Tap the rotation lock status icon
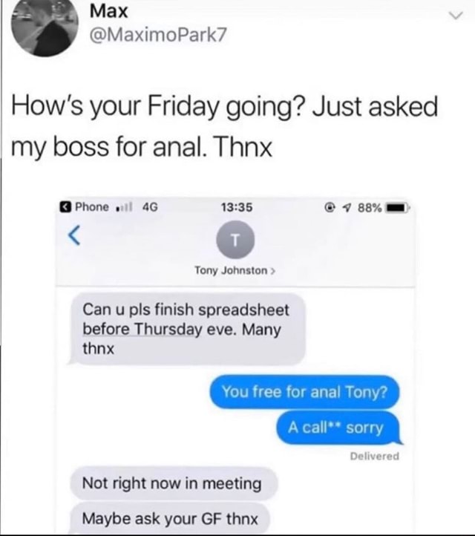The image size is (475, 536). tap(330, 207)
